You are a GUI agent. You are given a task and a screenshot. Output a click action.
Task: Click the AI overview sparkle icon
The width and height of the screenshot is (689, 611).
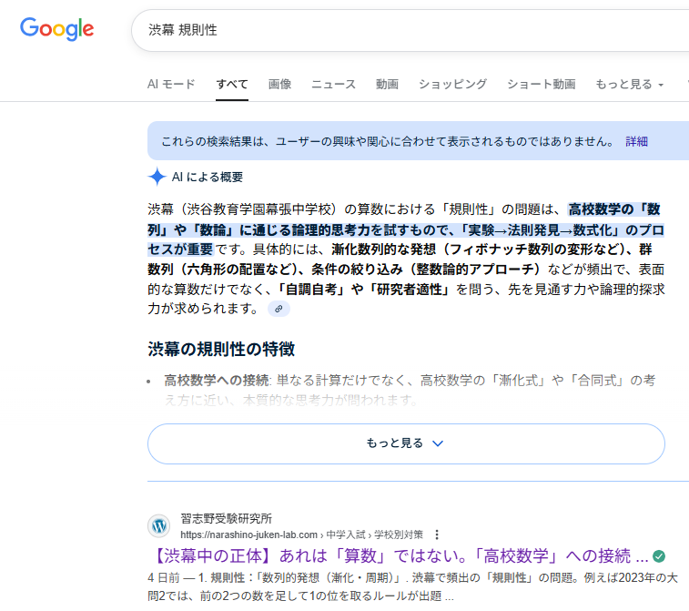157,177
